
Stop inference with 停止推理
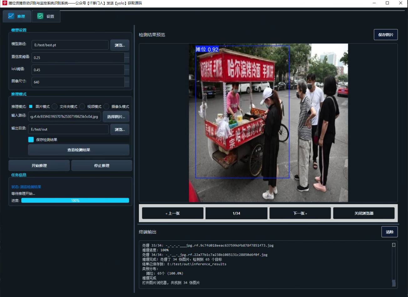click(x=102, y=165)
